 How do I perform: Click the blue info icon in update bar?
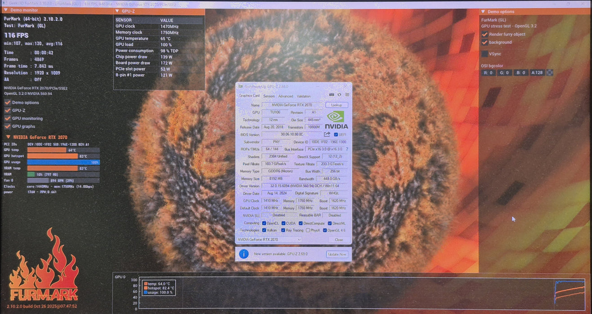coord(244,254)
